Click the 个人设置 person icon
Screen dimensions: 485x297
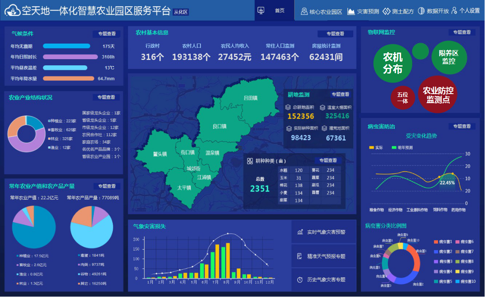click(454, 11)
